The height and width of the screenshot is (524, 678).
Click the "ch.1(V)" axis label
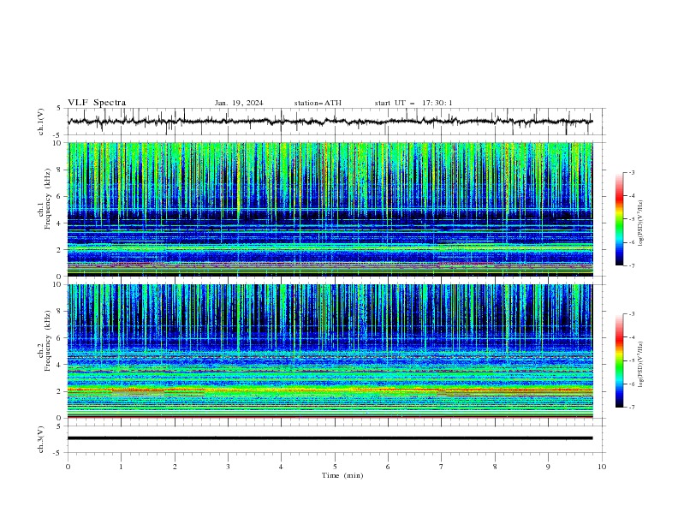(41, 122)
